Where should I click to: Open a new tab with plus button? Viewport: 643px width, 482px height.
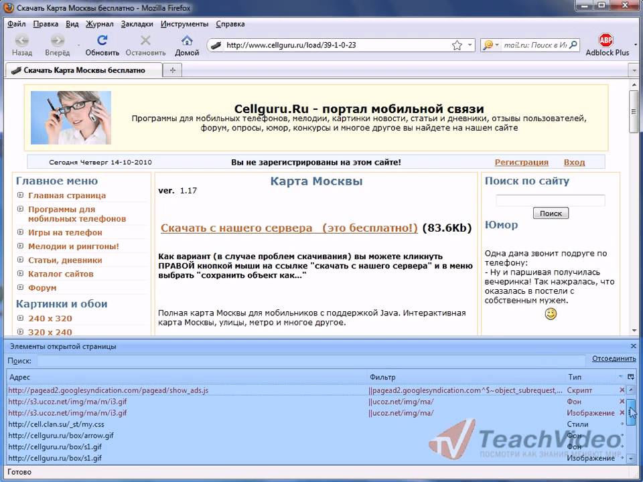(173, 70)
